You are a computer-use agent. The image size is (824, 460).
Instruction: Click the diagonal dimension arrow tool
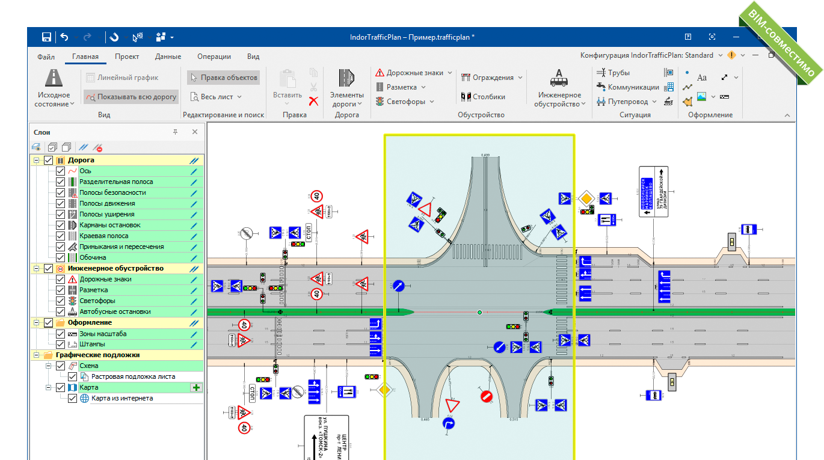click(724, 78)
